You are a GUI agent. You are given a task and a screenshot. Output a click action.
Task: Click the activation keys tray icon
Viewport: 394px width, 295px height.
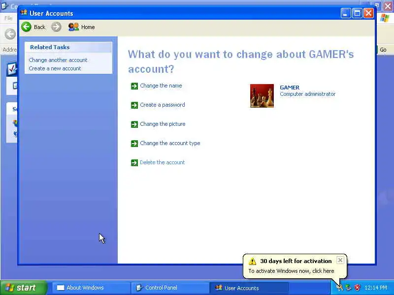339,288
